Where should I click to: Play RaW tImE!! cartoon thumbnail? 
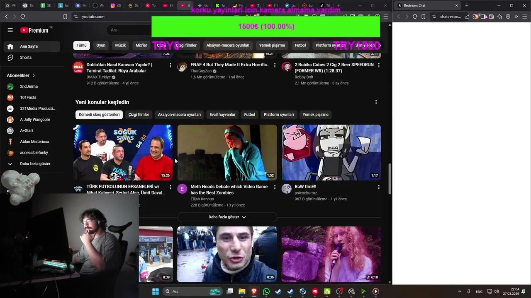point(331,152)
